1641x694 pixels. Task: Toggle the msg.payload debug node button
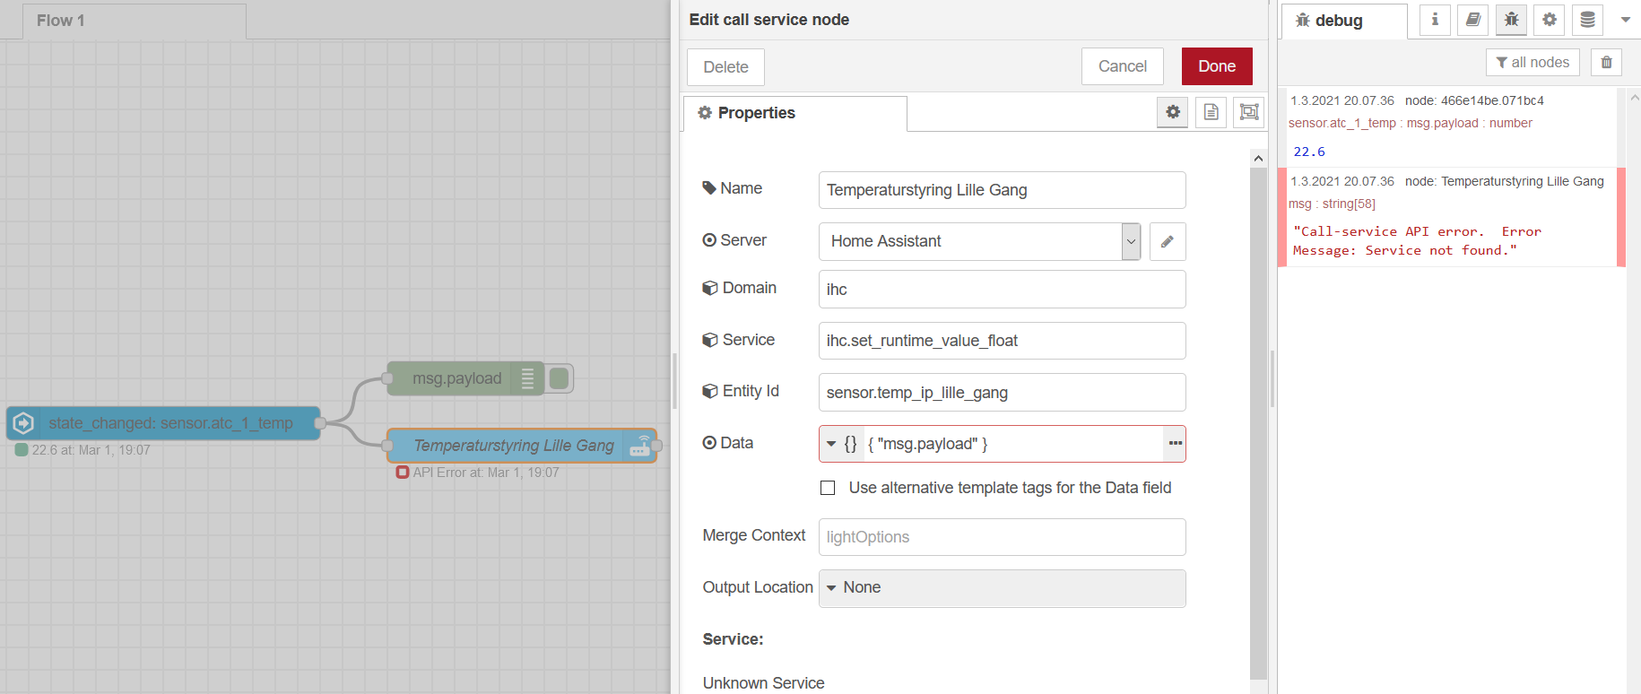[560, 378]
